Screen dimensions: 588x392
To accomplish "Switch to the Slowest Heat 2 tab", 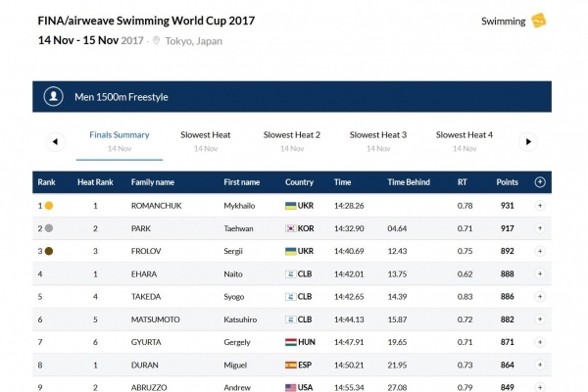I will [291, 135].
